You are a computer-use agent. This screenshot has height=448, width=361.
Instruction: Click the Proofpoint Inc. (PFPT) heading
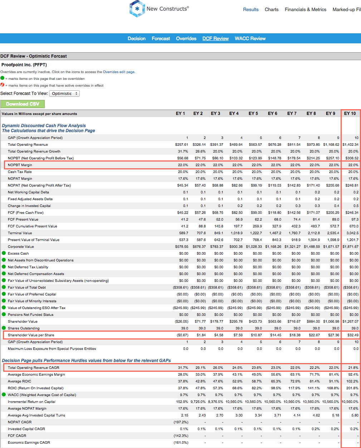point(24,65)
